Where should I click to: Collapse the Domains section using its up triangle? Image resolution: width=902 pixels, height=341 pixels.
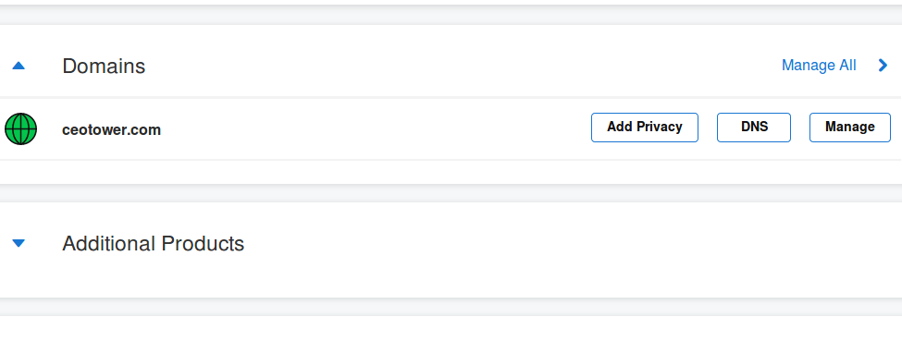click(x=19, y=67)
